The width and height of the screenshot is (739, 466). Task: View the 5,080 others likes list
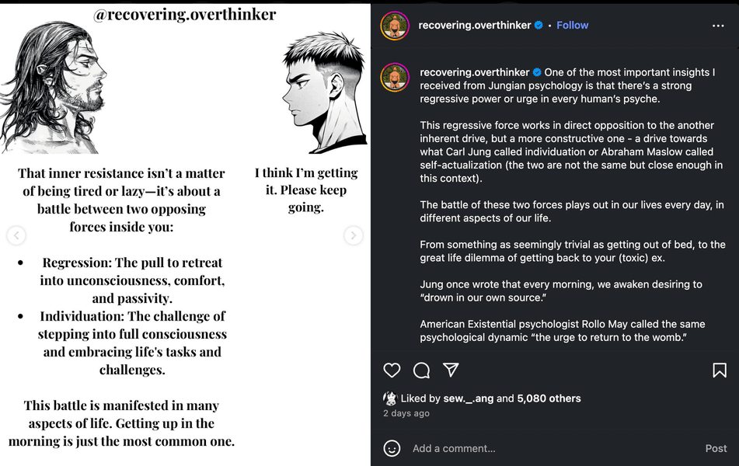[x=549, y=398]
